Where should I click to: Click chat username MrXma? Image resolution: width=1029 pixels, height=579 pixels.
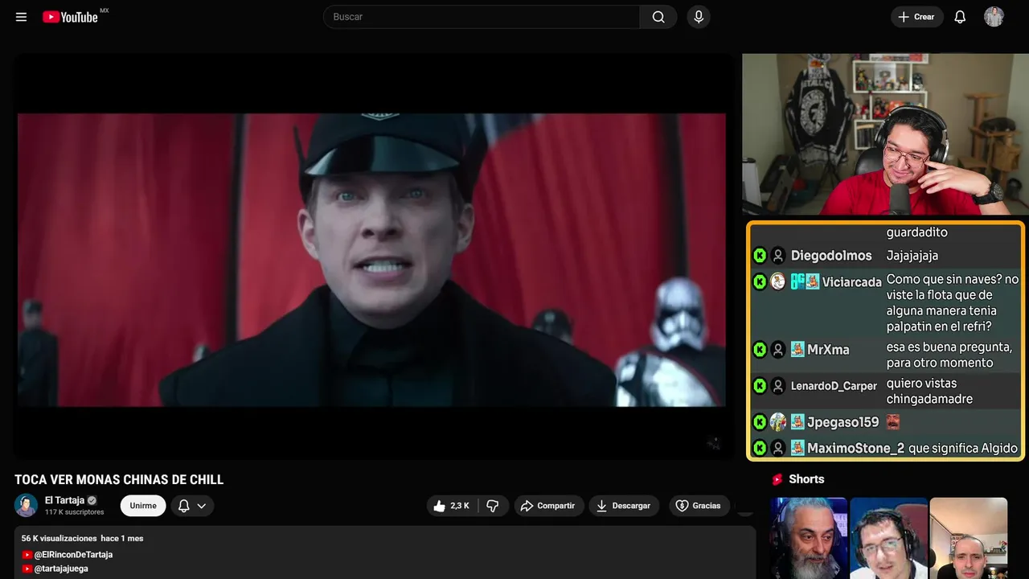point(828,350)
